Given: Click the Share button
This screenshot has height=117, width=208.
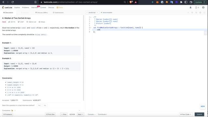Looking at the screenshot, I should coord(42,22).
